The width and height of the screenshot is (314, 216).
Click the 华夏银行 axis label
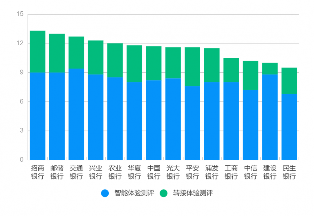tap(134, 172)
